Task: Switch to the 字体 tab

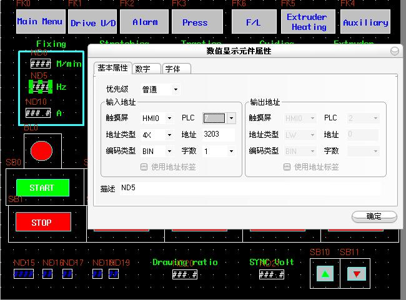Action: click(176, 69)
